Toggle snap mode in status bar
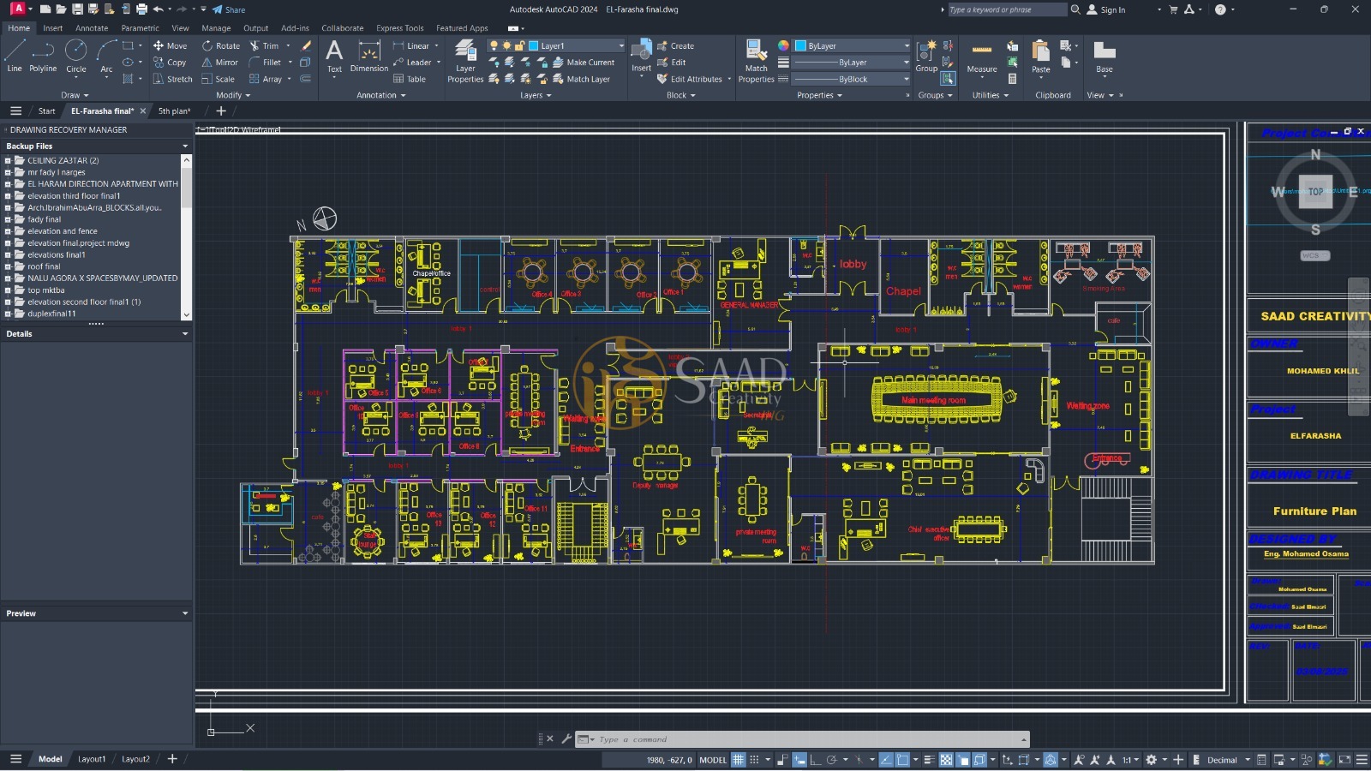Screen dimensions: 1371x771 coord(755,760)
